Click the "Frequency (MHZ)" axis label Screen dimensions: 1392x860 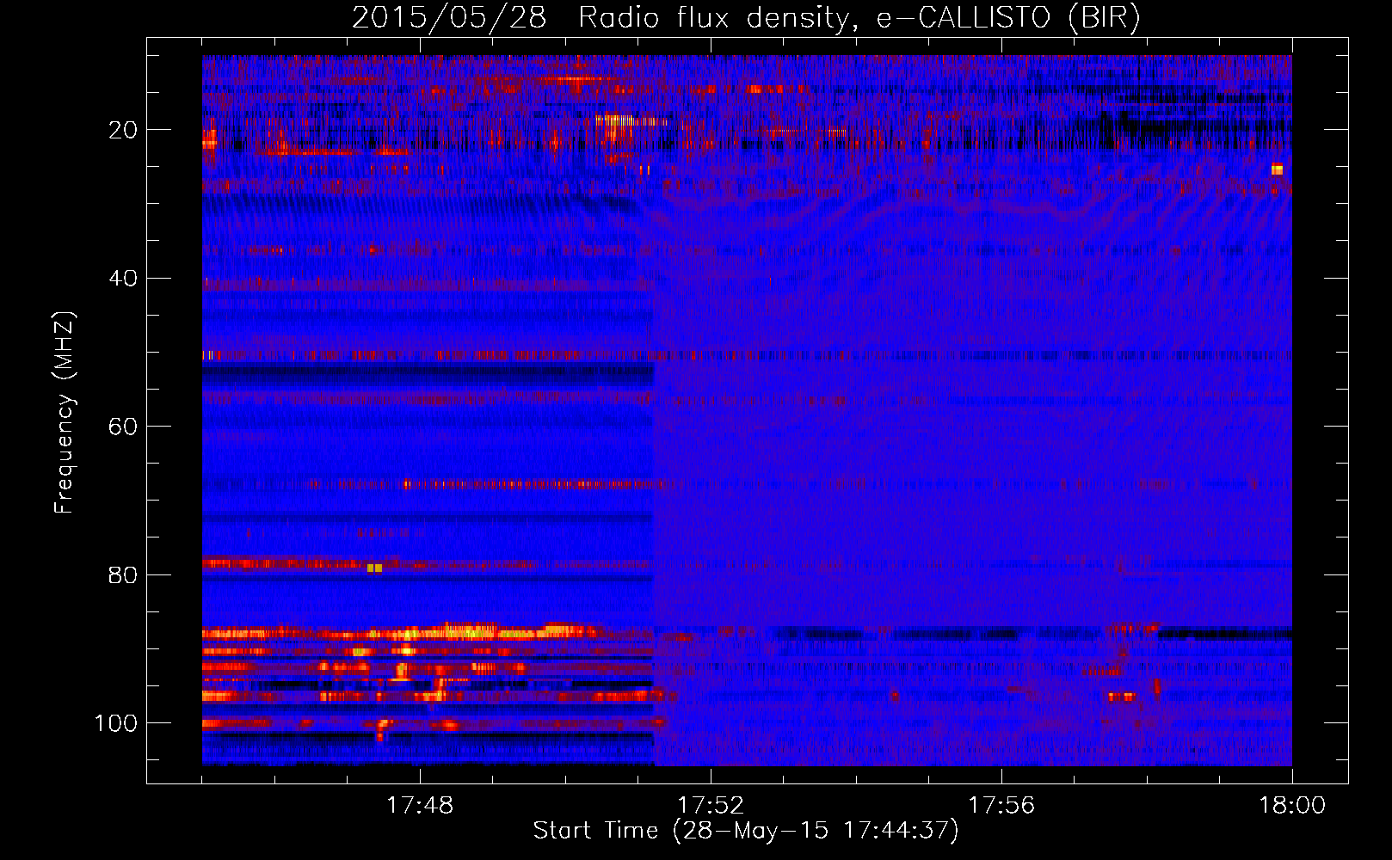(x=65, y=413)
